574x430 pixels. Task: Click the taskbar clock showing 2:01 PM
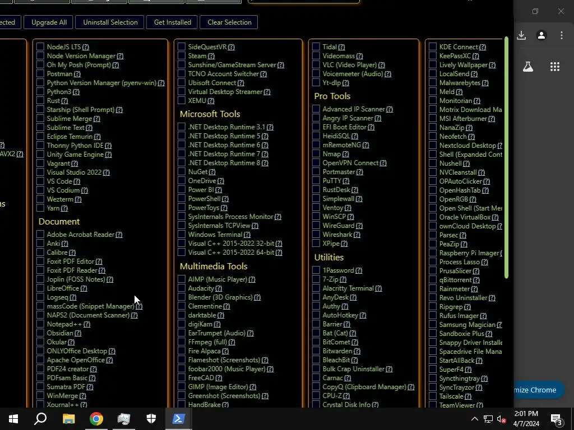pos(526,419)
